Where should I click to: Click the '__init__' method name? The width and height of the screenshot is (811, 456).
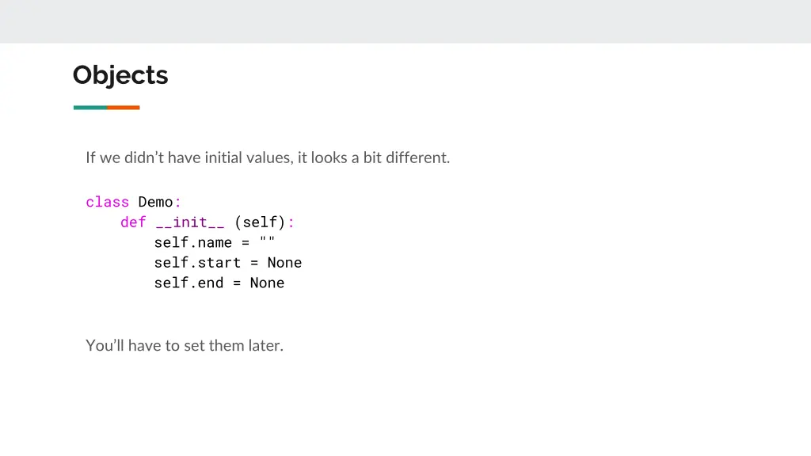(190, 222)
